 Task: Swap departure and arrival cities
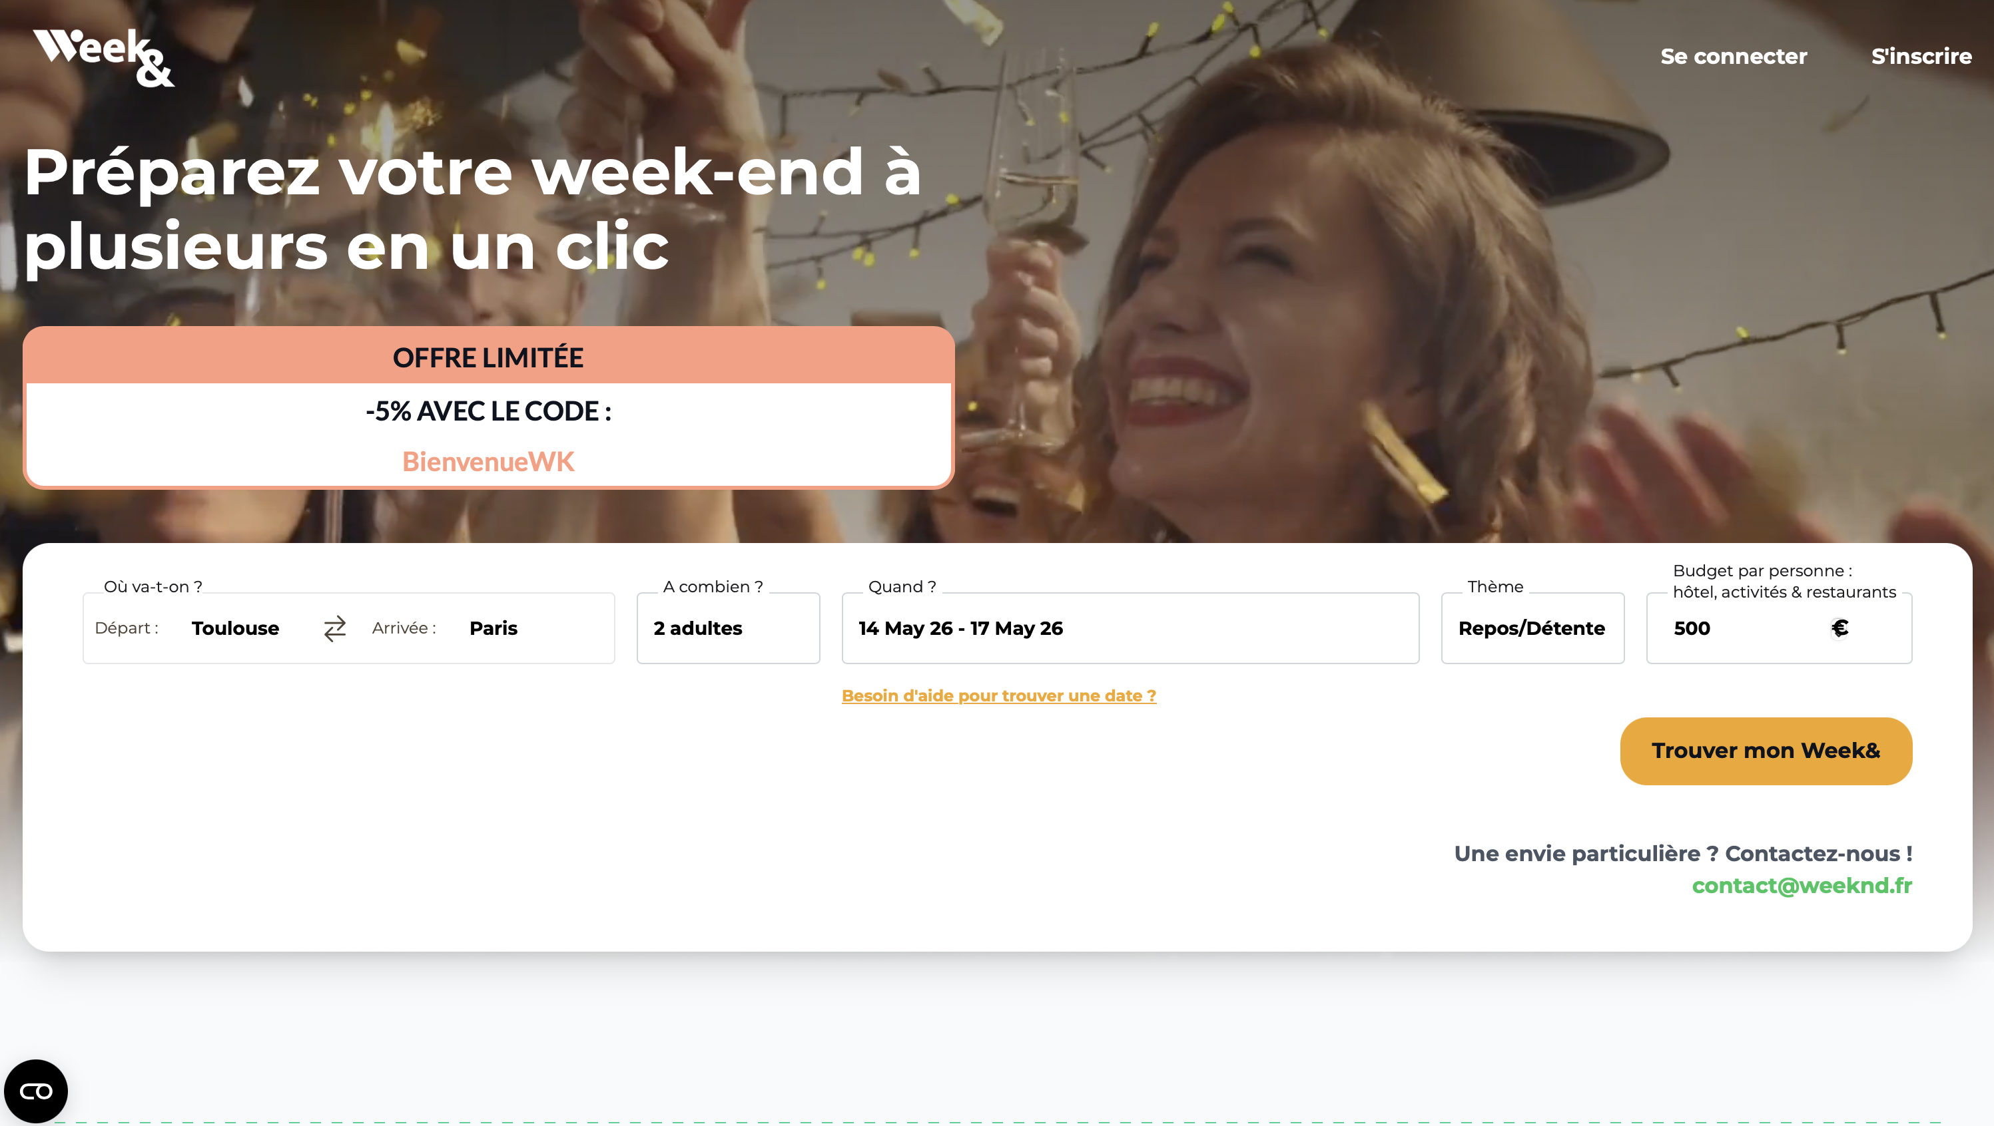point(334,628)
